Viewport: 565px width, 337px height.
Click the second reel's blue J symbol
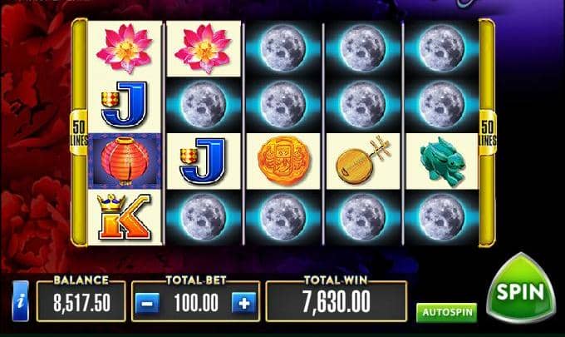(x=203, y=161)
